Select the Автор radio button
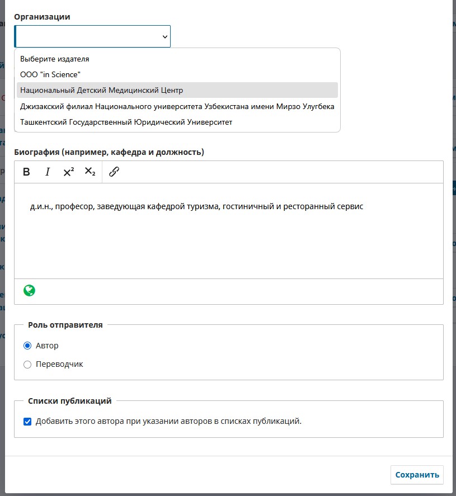The height and width of the screenshot is (496, 456). click(x=27, y=346)
